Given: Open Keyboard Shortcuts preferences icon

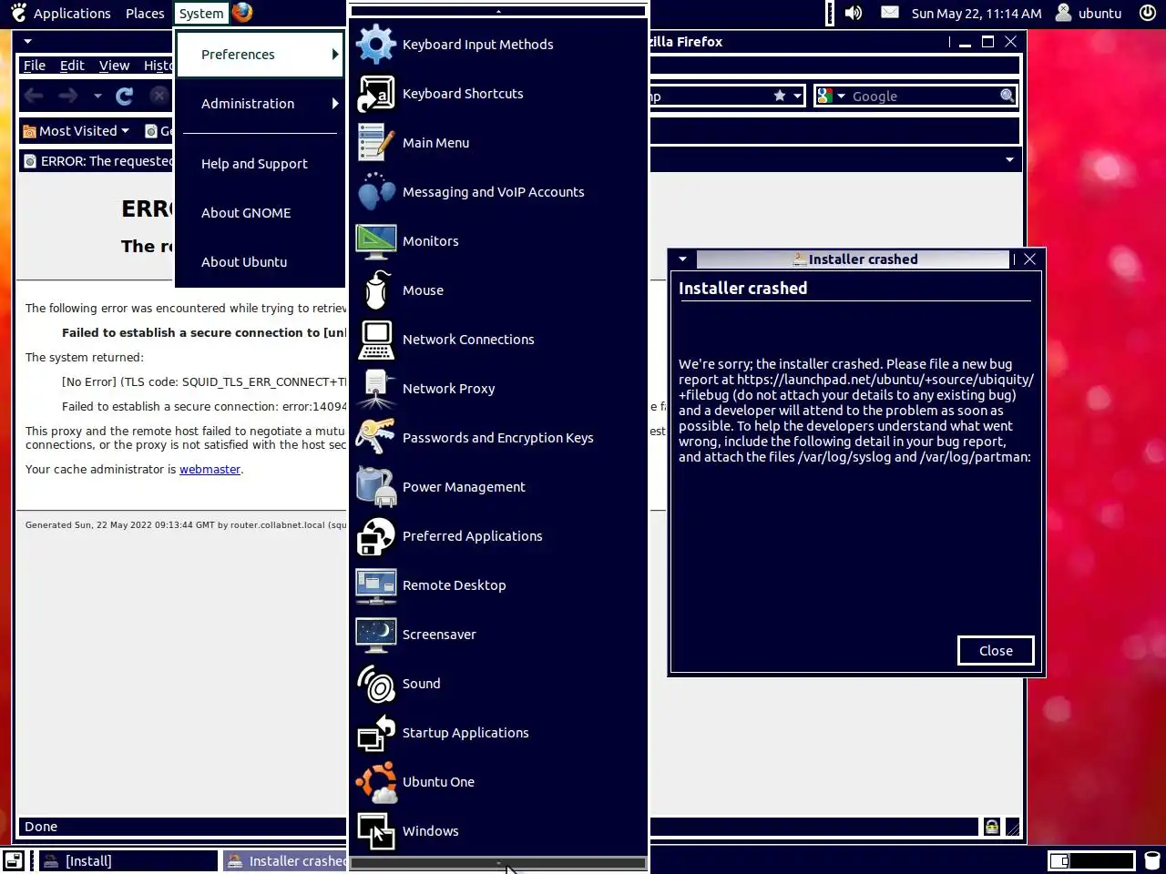Looking at the screenshot, I should click(376, 94).
